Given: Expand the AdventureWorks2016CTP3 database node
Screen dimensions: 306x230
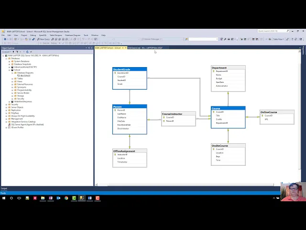Looking at the screenshot, I should point(9,67).
